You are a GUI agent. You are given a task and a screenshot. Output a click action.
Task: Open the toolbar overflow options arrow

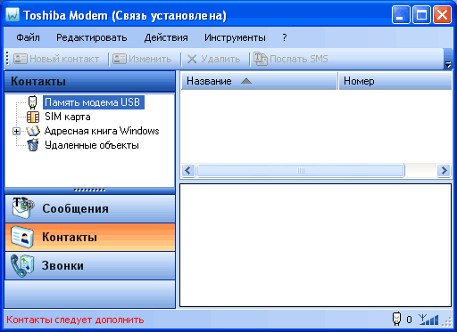(x=448, y=59)
